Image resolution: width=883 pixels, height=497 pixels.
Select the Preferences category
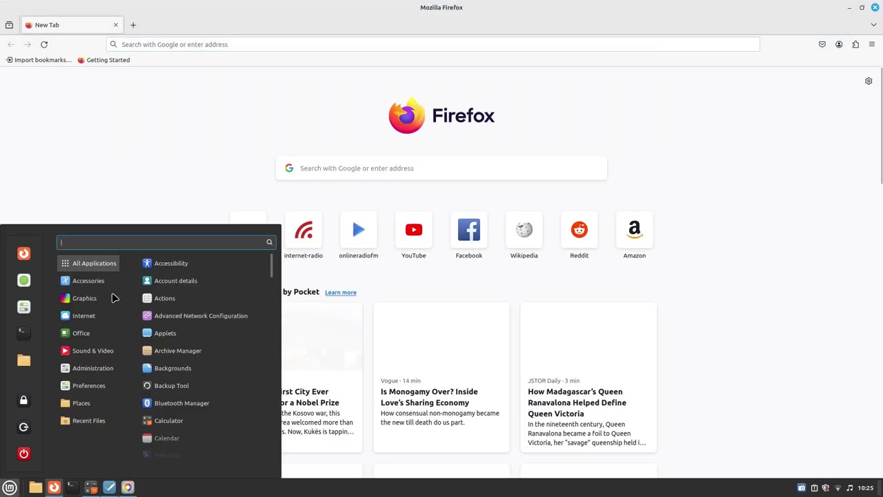pyautogui.click(x=88, y=386)
